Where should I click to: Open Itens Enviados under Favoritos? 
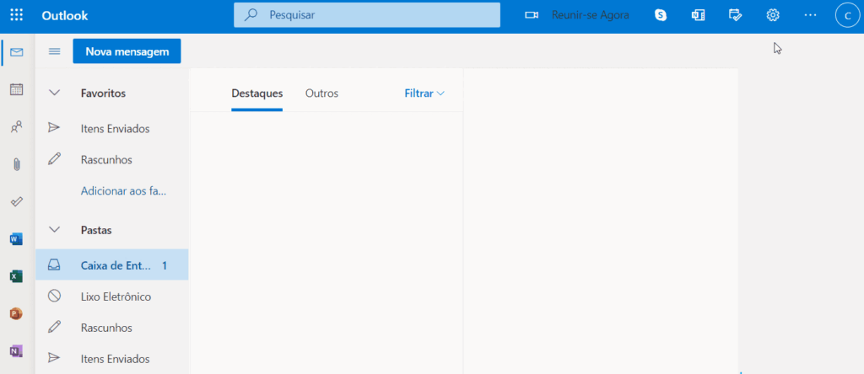[x=112, y=129]
